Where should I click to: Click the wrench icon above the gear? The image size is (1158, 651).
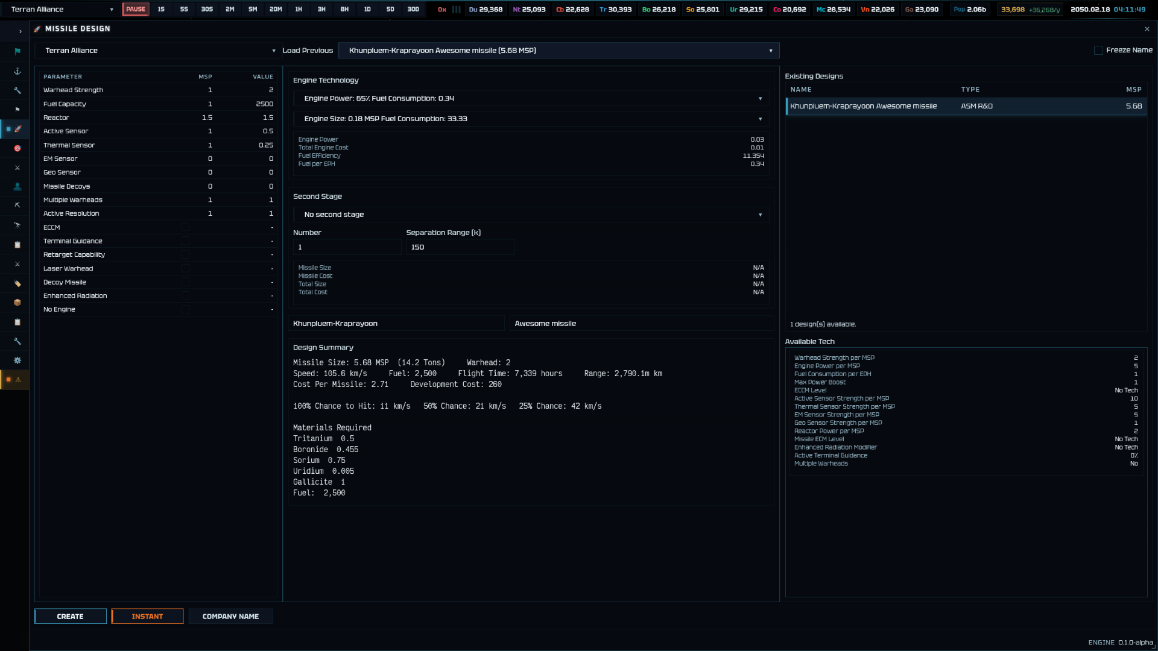tap(17, 341)
